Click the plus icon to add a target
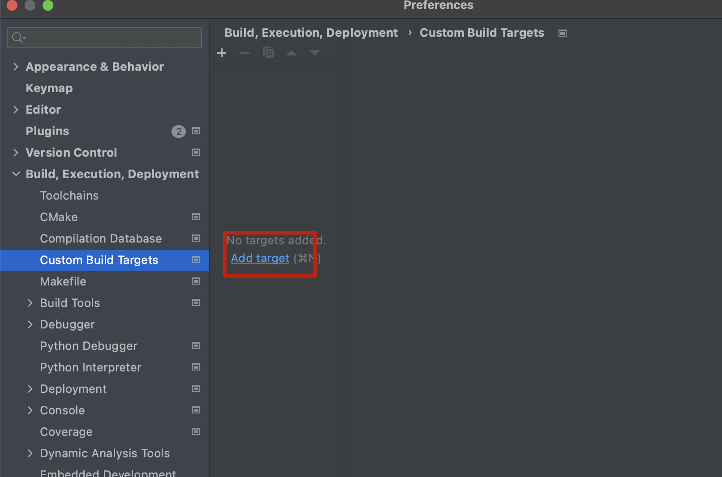Image resolution: width=722 pixels, height=477 pixels. tap(222, 53)
